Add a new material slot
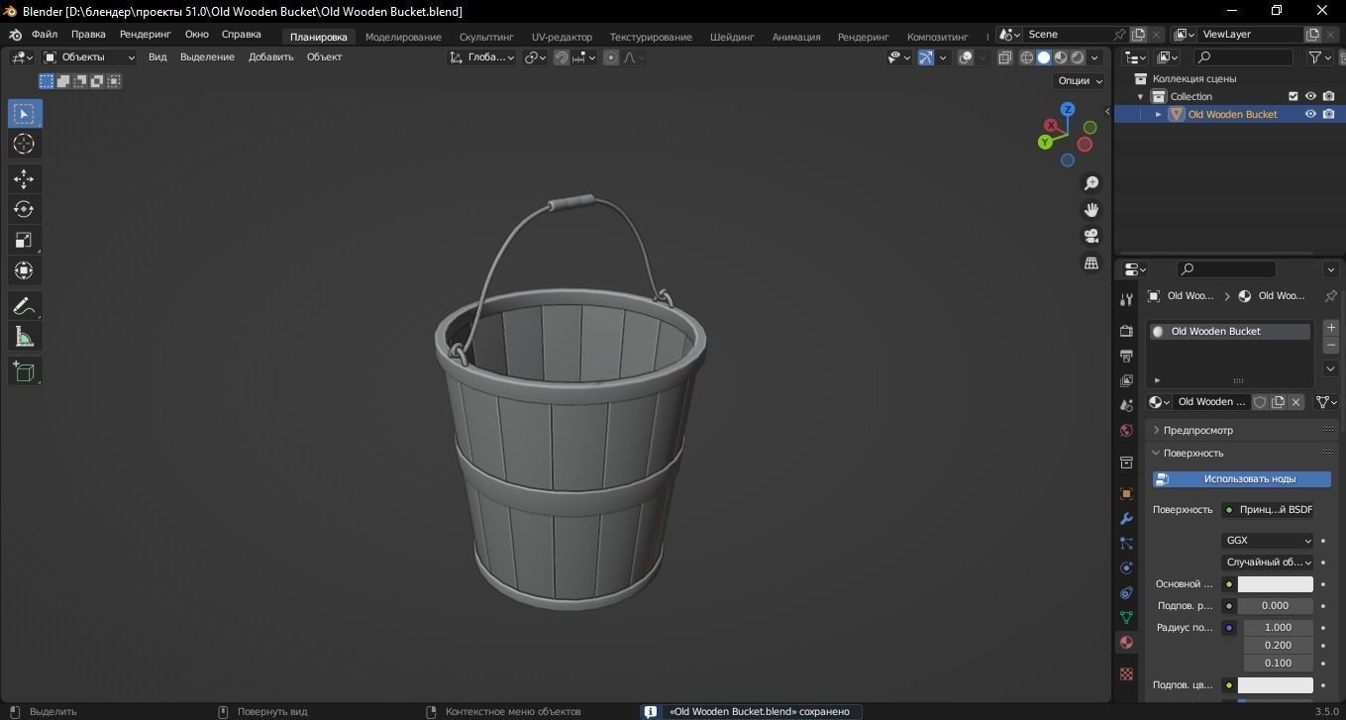This screenshot has width=1346, height=720. (x=1330, y=328)
